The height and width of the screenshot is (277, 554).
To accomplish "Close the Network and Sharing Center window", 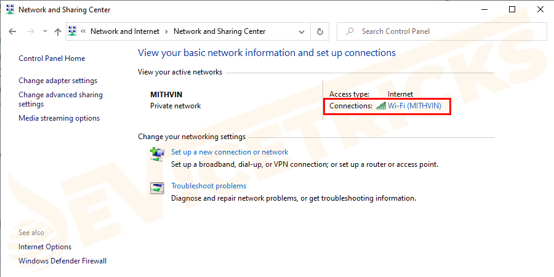I will 540,9.
